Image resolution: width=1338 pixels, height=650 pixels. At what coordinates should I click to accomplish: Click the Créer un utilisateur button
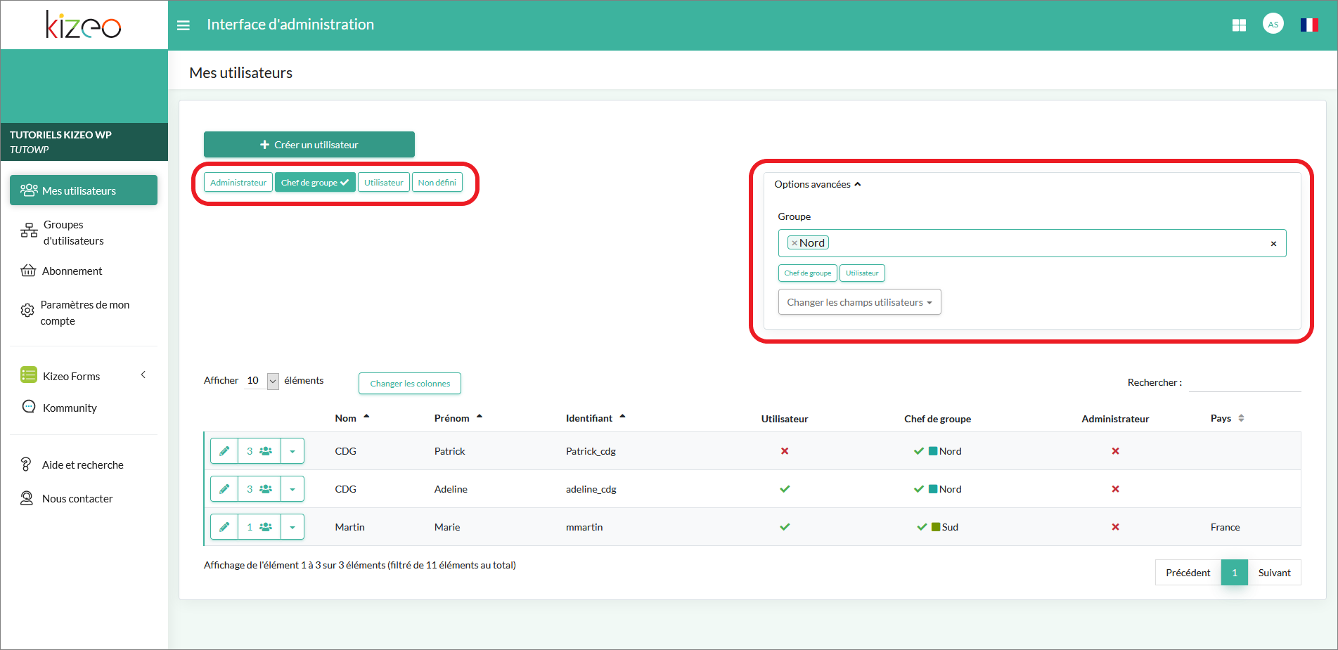[x=309, y=145]
